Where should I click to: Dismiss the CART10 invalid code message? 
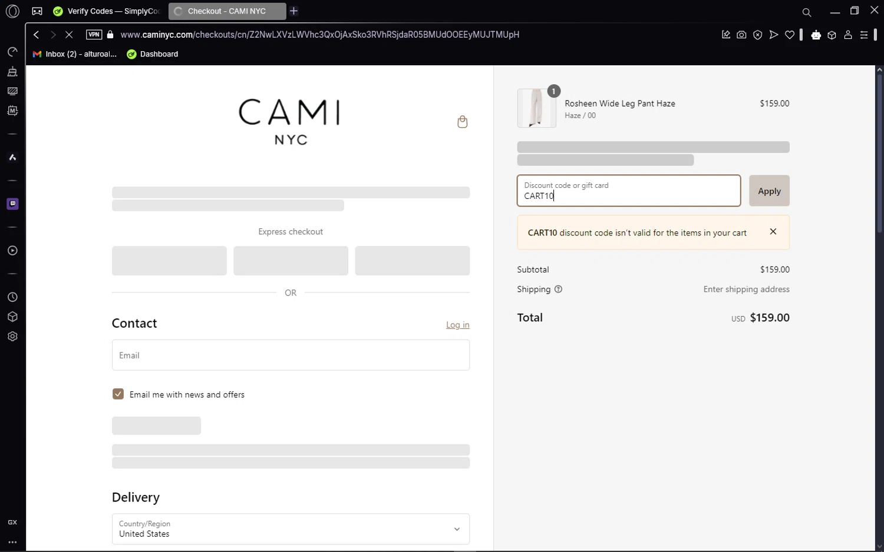773,232
